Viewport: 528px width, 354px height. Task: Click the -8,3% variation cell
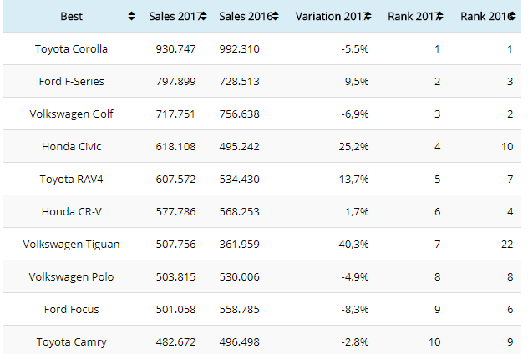(355, 310)
